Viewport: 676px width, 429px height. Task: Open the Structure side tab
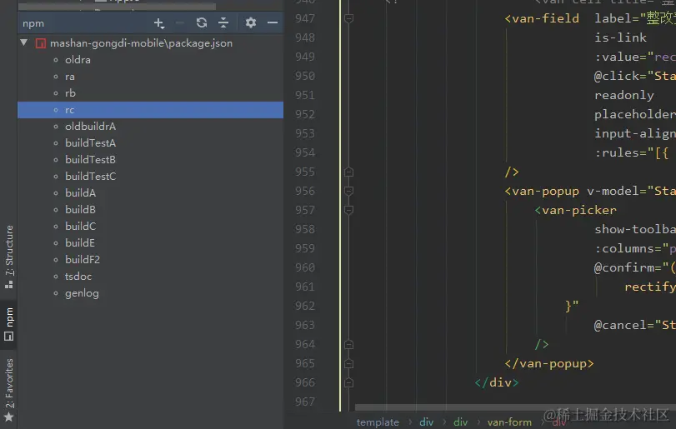[x=8, y=257]
